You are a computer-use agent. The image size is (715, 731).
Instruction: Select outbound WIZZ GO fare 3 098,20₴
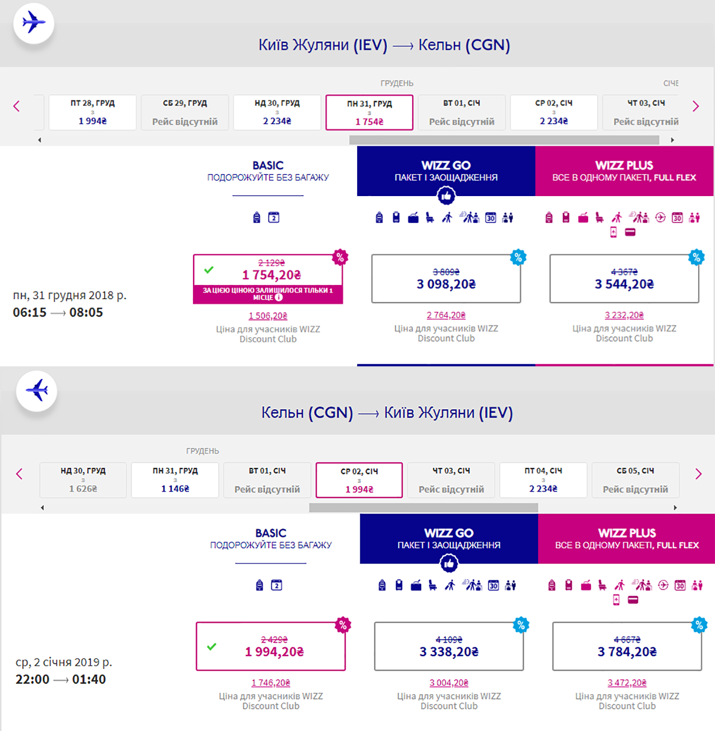tap(446, 279)
